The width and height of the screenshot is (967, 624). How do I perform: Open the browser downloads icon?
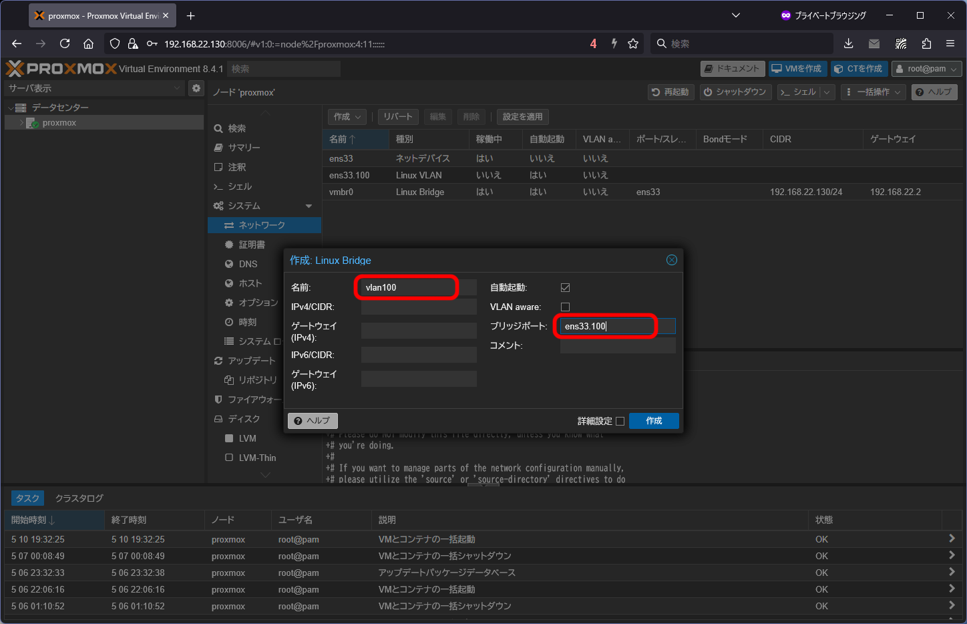coord(848,43)
